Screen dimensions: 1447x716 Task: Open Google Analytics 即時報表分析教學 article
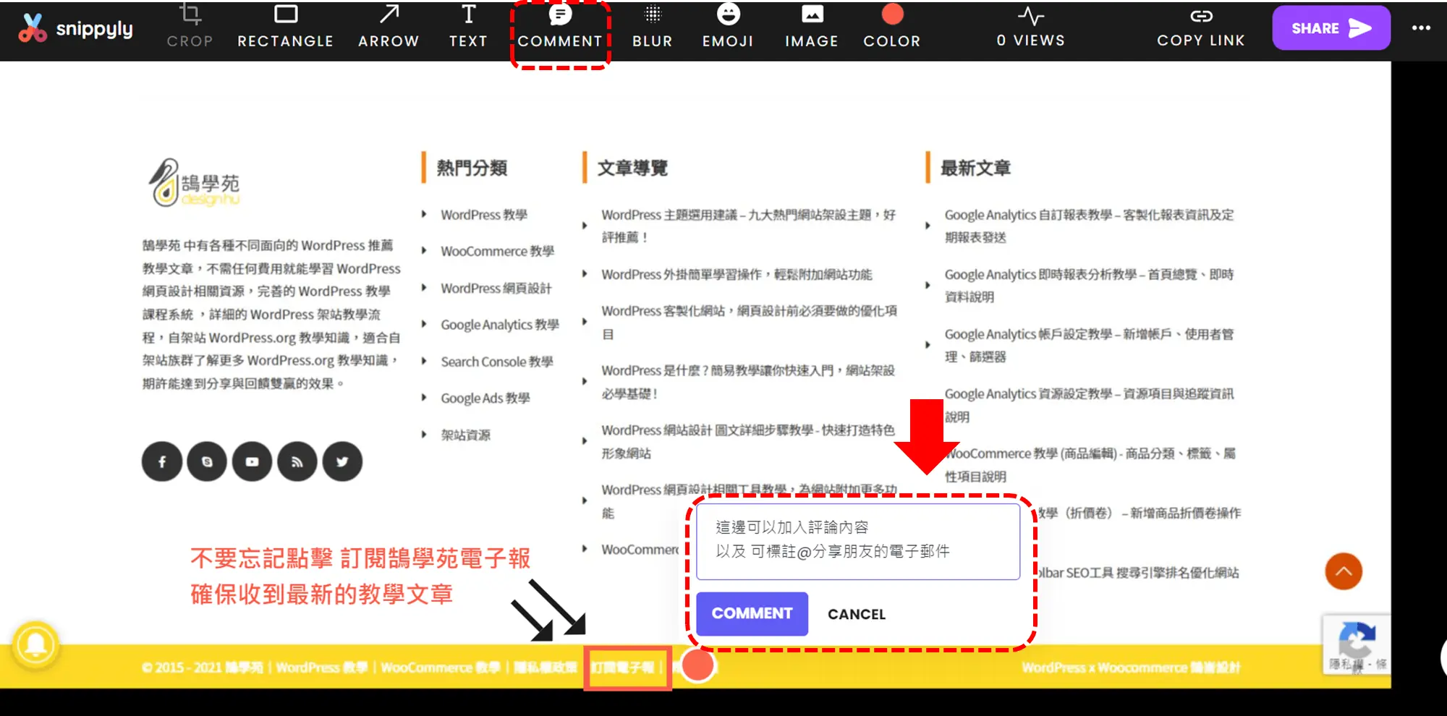[x=1089, y=285]
